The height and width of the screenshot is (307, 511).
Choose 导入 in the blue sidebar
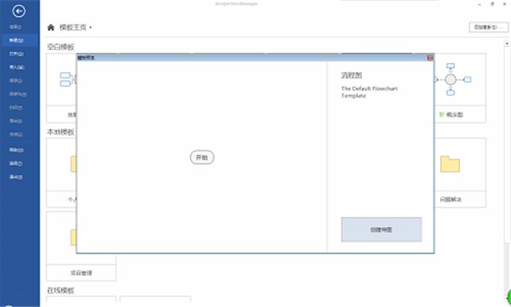click(17, 67)
